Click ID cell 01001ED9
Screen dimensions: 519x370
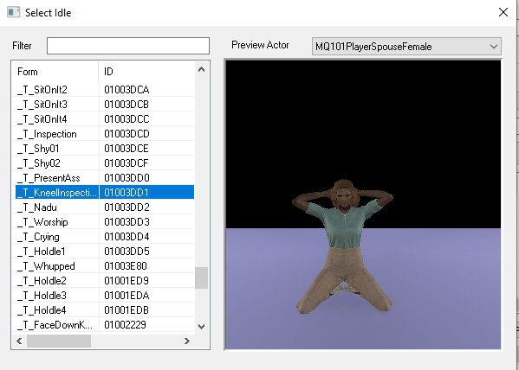[x=127, y=281]
